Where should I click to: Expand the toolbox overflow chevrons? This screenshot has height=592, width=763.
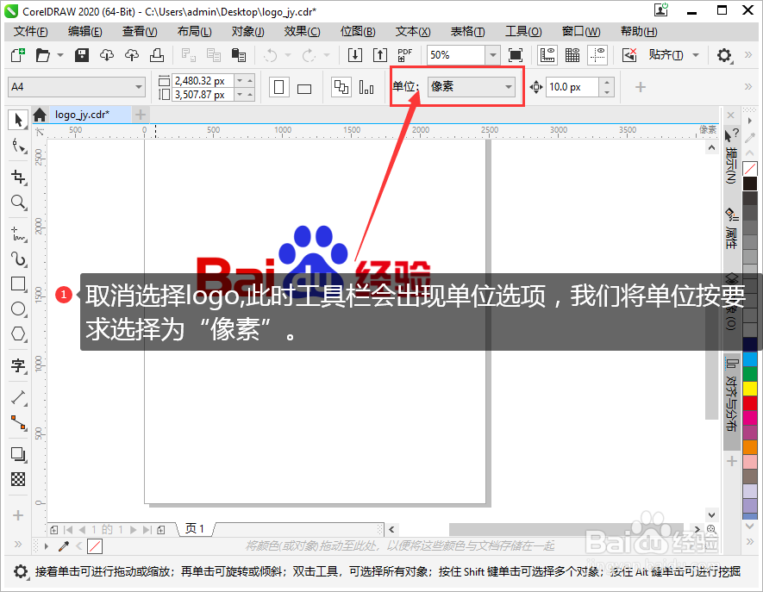[x=18, y=544]
